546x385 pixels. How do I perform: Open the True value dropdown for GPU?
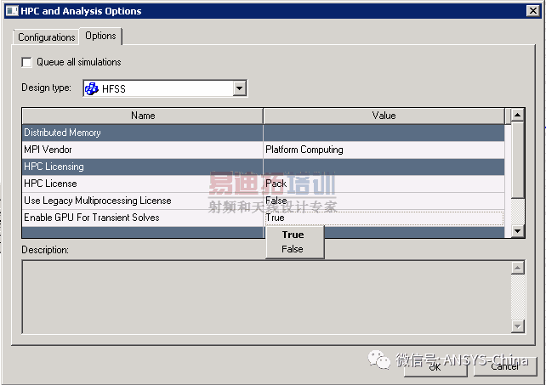point(384,218)
